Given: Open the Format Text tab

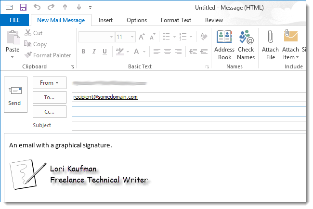Looking at the screenshot, I should pyautogui.click(x=176, y=20).
